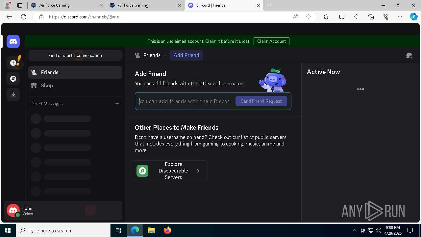
Task: Click John username in user panel
Action: (x=27, y=208)
